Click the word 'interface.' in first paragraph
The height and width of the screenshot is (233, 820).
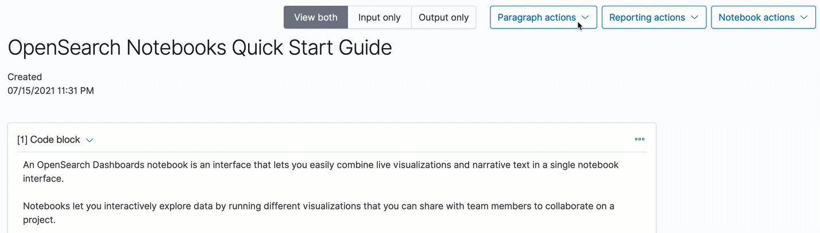tap(43, 179)
